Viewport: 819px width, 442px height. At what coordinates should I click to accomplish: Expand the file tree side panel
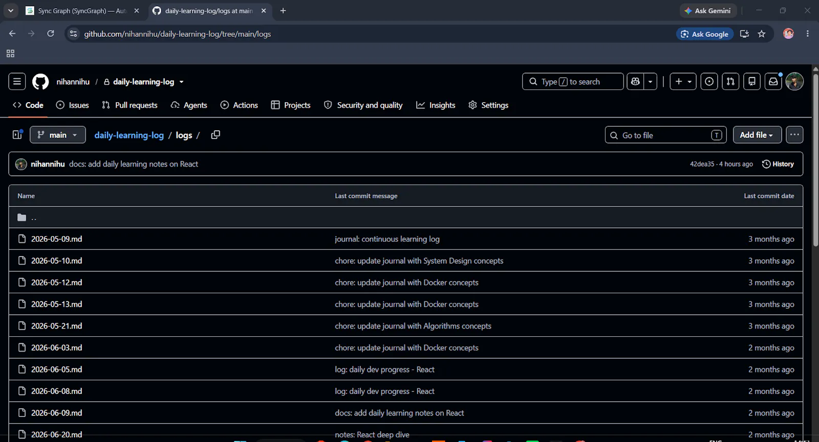pos(17,134)
